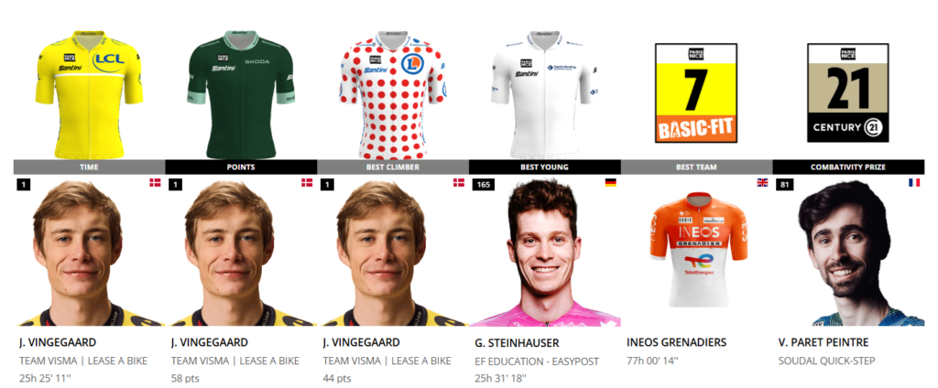Click the German flag next to Steinhauser

pos(610,182)
